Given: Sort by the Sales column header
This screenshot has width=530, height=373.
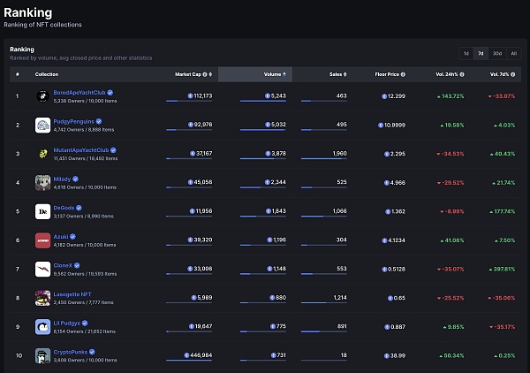Looking at the screenshot, I should click(x=336, y=74).
